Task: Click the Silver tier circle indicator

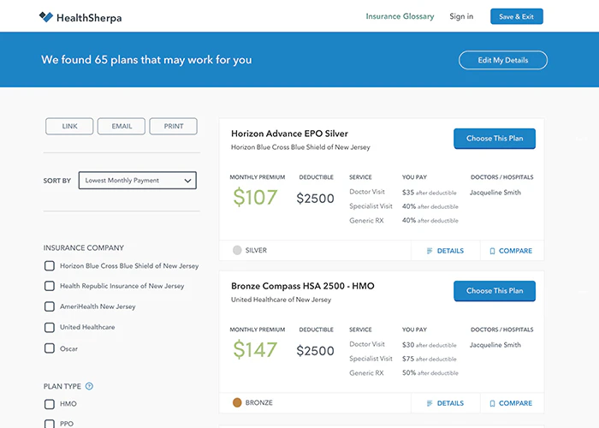Action: coord(237,251)
